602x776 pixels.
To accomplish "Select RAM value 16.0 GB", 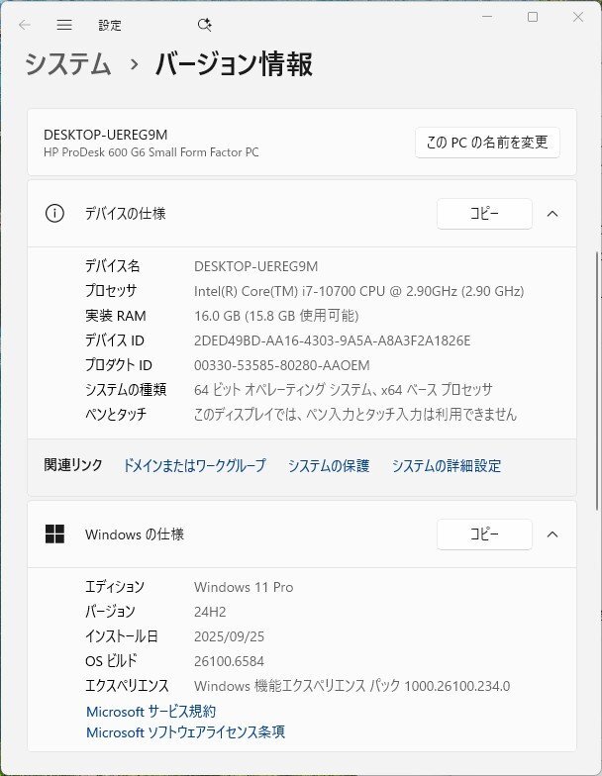I will [x=276, y=316].
